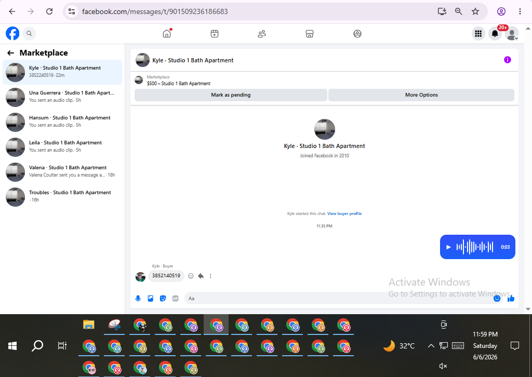Choose a GIF icon
Screen dimensions: 532x377
pyautogui.click(x=176, y=299)
